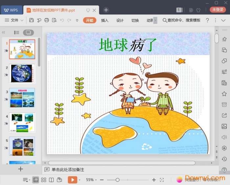Select the 地球在发低烧PPT课件.ppt document tab
Image resolution: width=230 pixels, height=185 pixels.
click(x=53, y=10)
